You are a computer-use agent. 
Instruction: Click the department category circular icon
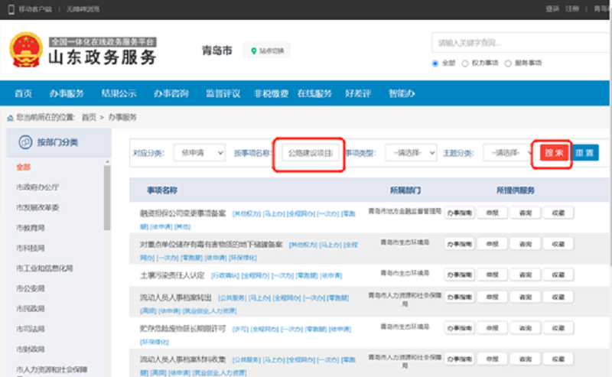click(25, 142)
